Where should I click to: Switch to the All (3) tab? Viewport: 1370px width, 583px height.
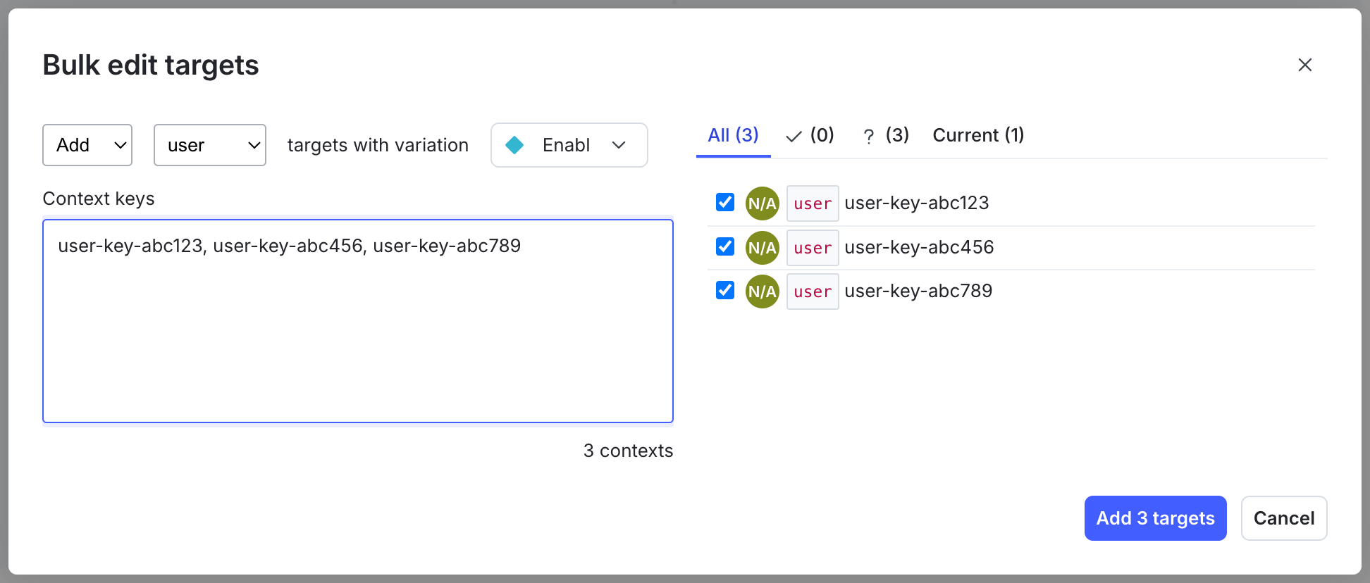point(733,135)
